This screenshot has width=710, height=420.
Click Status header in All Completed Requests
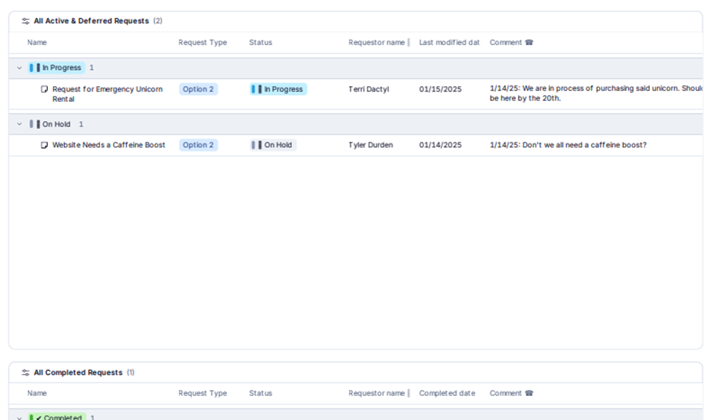[261, 393]
